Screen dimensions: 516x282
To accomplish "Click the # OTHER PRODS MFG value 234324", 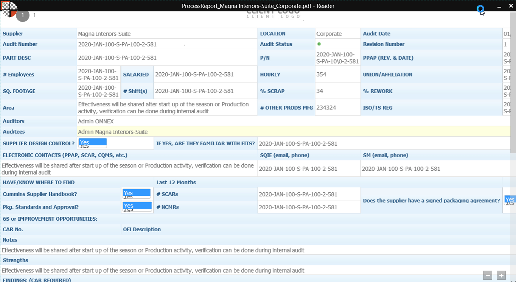I will (337, 108).
